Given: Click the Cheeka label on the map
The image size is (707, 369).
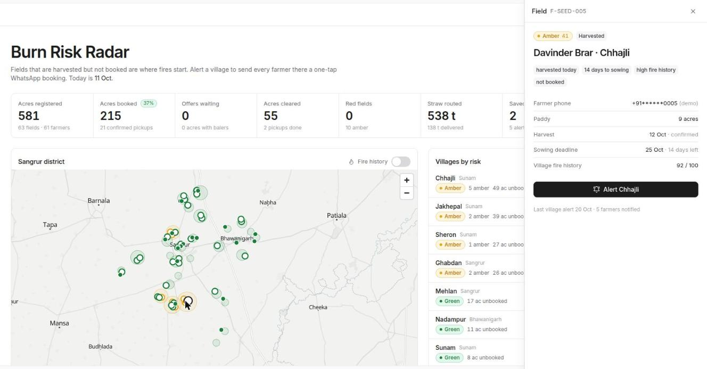Looking at the screenshot, I should coord(318,307).
